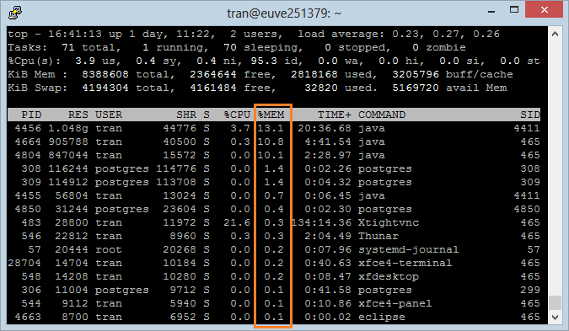Click the vertical scrollbar thumb
Viewport: 569px width, 331px height.
(x=555, y=302)
